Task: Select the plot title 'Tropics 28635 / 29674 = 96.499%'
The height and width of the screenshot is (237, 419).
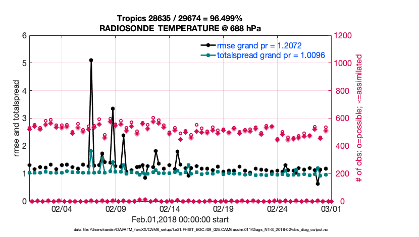Action: tap(180, 18)
